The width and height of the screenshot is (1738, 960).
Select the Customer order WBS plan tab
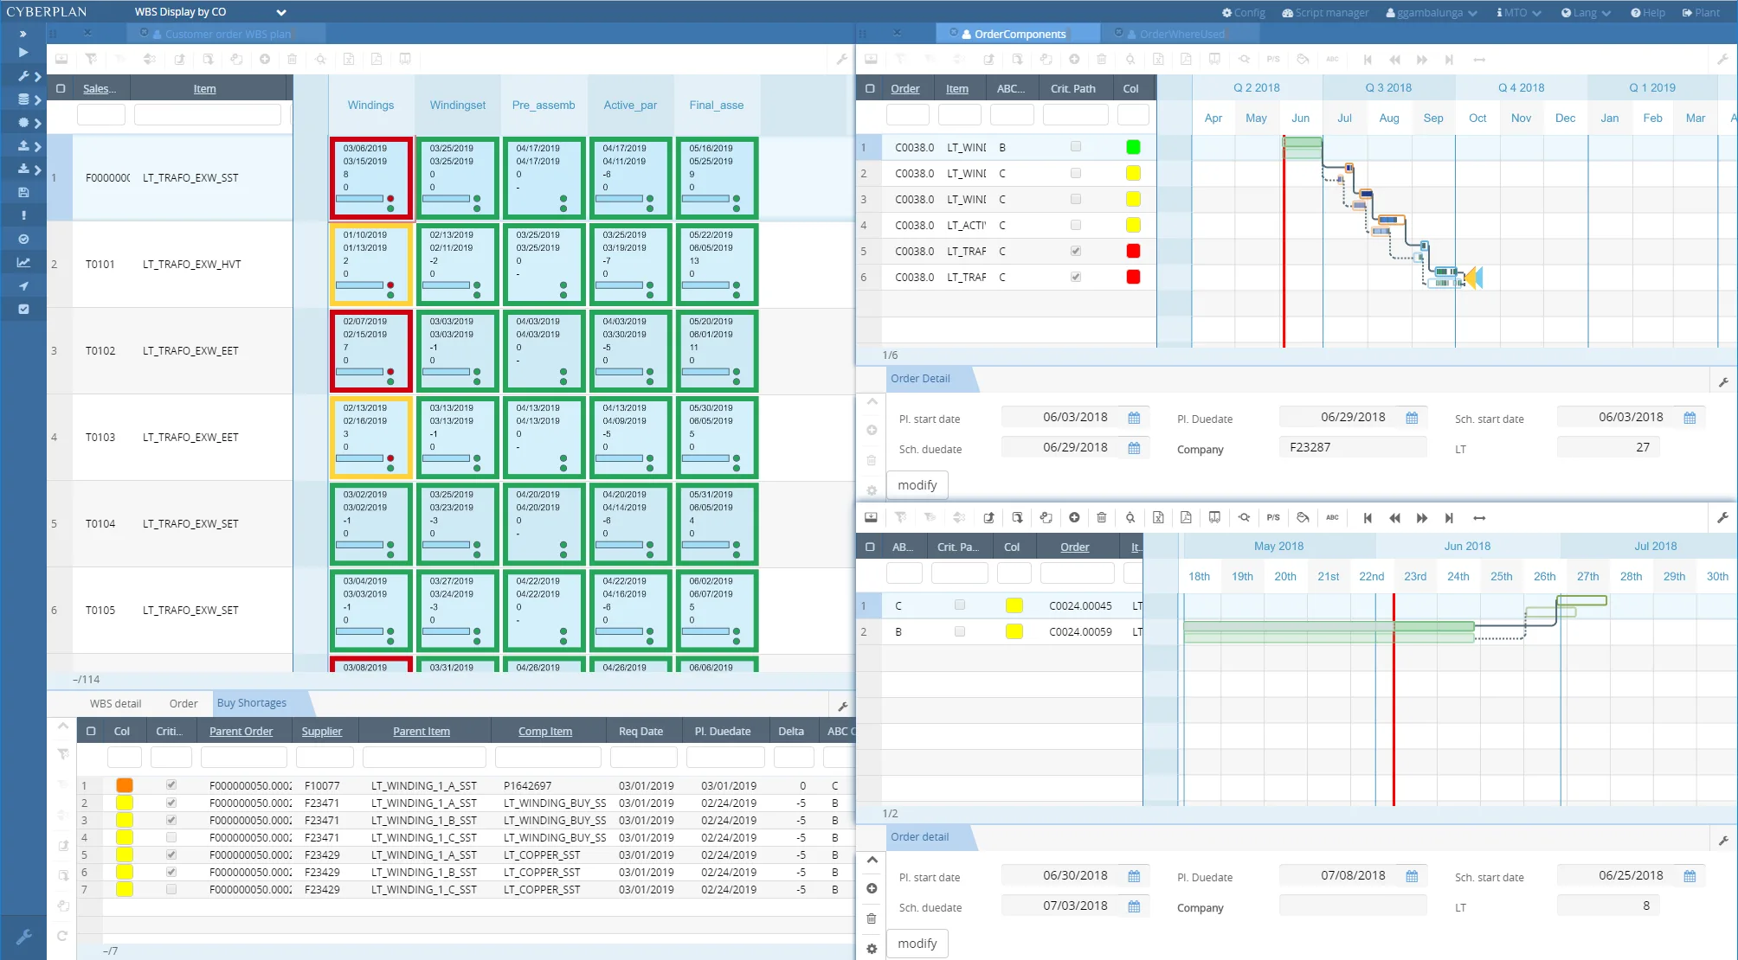click(227, 34)
